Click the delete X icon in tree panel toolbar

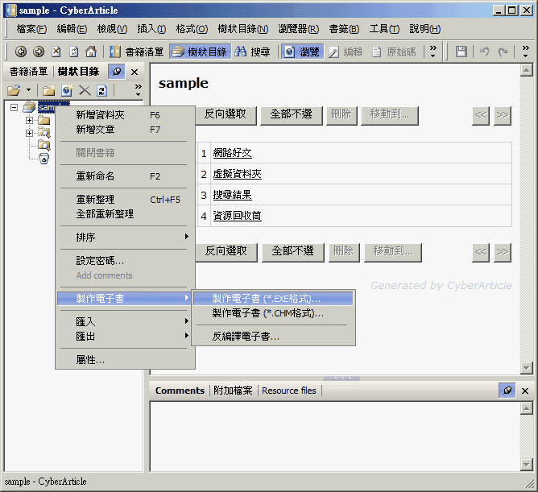click(85, 90)
